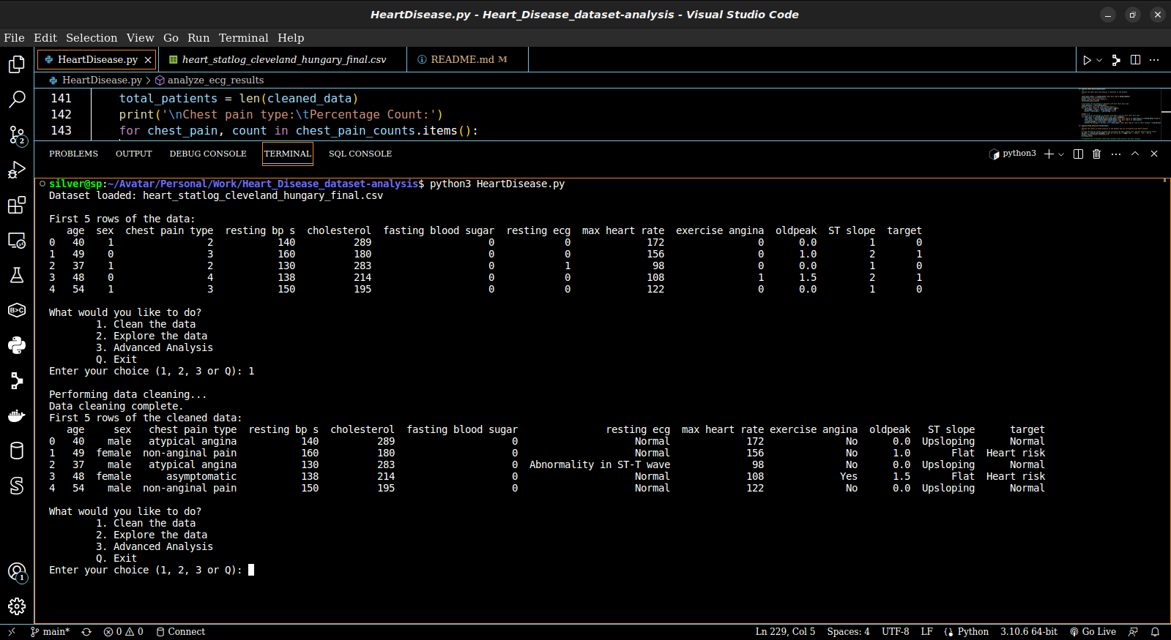Screen dimensions: 1171x640
Task: Create a new terminal with plus icon
Action: click(x=1049, y=154)
